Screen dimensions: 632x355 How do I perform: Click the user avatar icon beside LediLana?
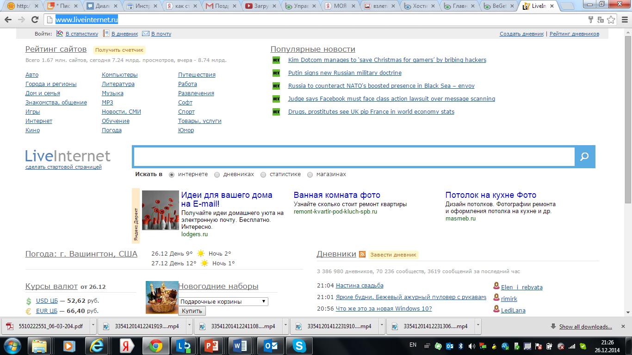tap(496, 309)
